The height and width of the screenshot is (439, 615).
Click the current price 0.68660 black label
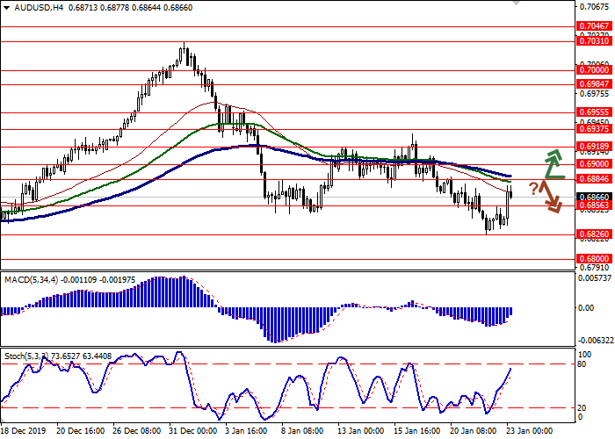(x=594, y=198)
